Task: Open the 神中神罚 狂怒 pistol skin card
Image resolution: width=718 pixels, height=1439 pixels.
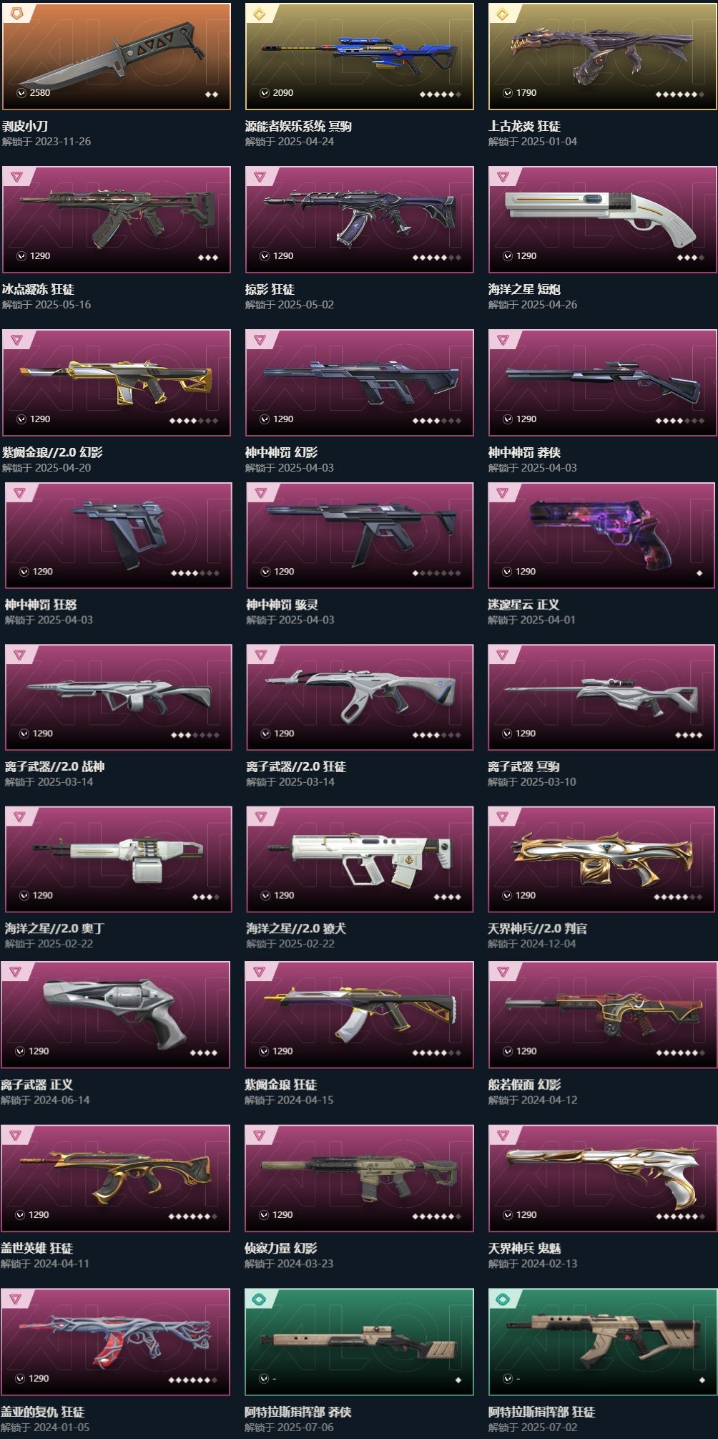Action: point(118,535)
